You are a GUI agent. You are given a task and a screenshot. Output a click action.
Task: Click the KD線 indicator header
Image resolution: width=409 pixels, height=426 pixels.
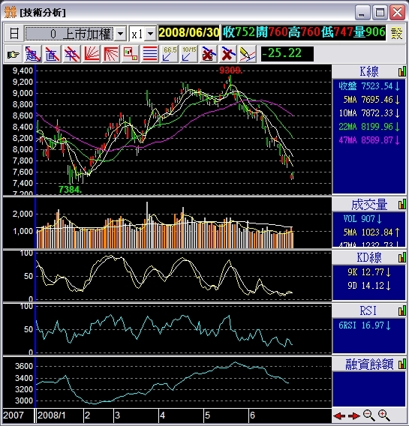click(x=368, y=257)
